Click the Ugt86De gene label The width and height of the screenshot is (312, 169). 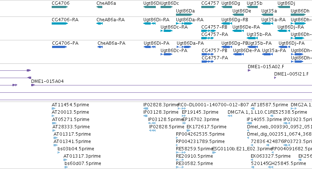tap(242, 11)
